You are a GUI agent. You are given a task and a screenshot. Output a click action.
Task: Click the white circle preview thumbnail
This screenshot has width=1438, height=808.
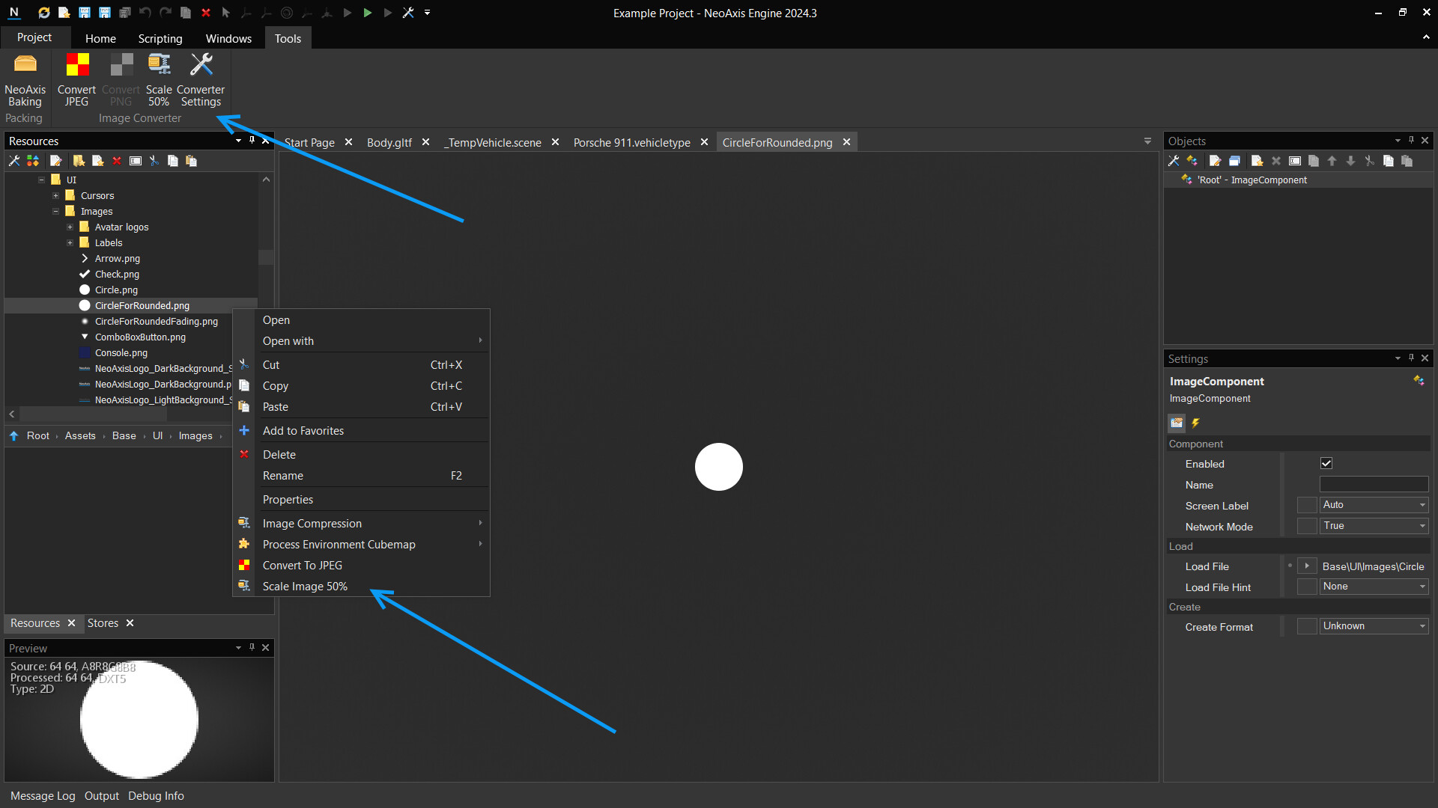tap(139, 720)
